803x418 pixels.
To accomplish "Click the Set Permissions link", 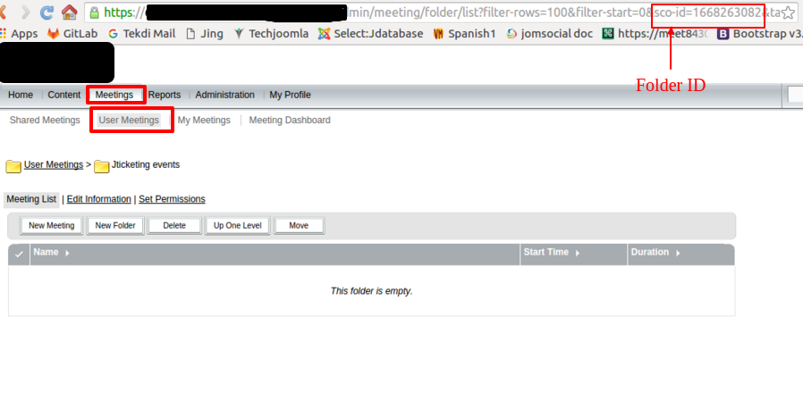I will (172, 199).
